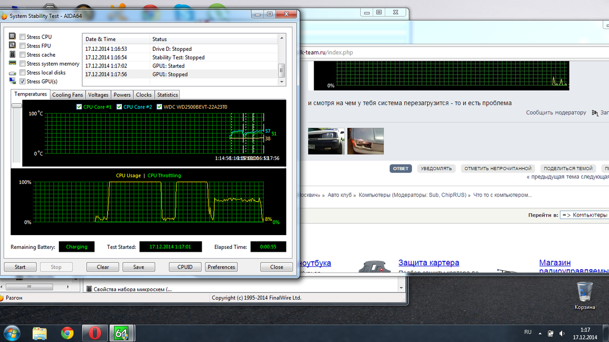Image resolution: width=609 pixels, height=342 pixels.
Task: Click the УВЕДОМЛЯТЬ button in browser
Action: pyautogui.click(x=436, y=168)
